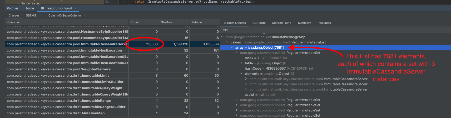Collapse the elements java.lang.Object[3] node

tap(241, 74)
